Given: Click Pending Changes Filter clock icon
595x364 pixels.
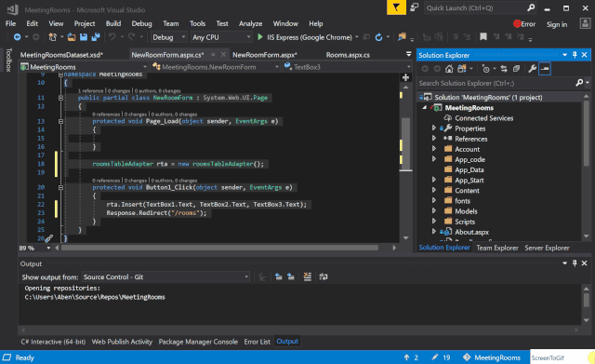Looking at the screenshot, I should point(485,69).
